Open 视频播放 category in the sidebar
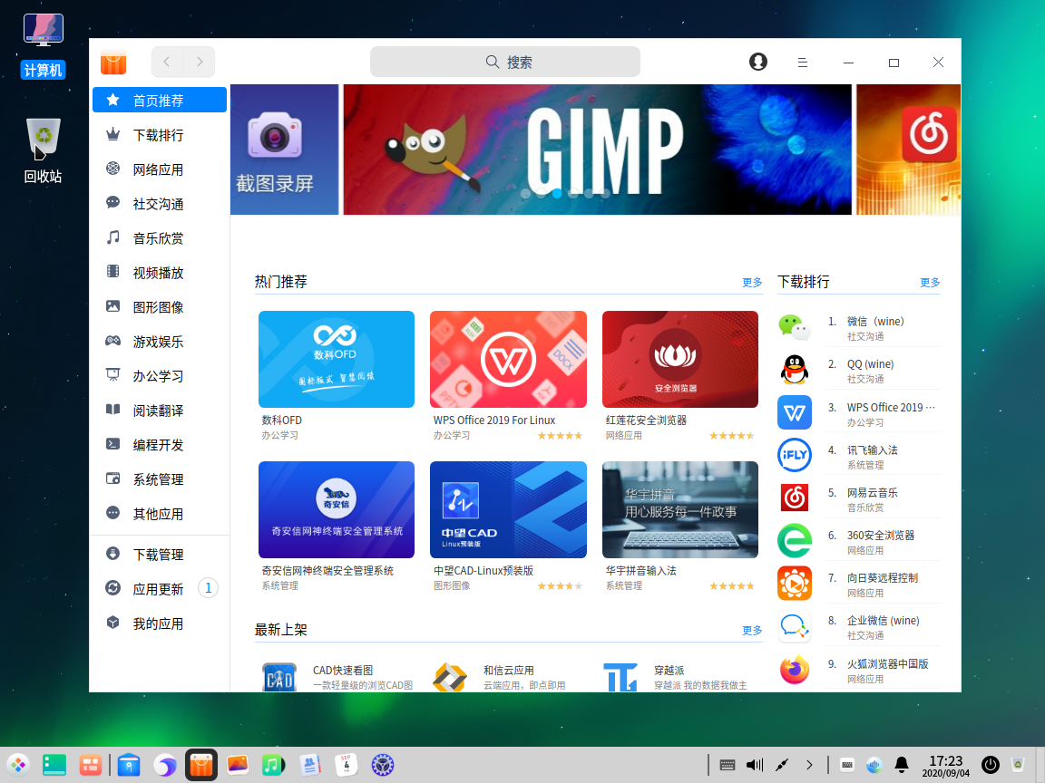 (160, 272)
